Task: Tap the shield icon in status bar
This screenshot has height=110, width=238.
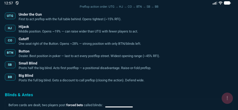Action: point(17,3)
